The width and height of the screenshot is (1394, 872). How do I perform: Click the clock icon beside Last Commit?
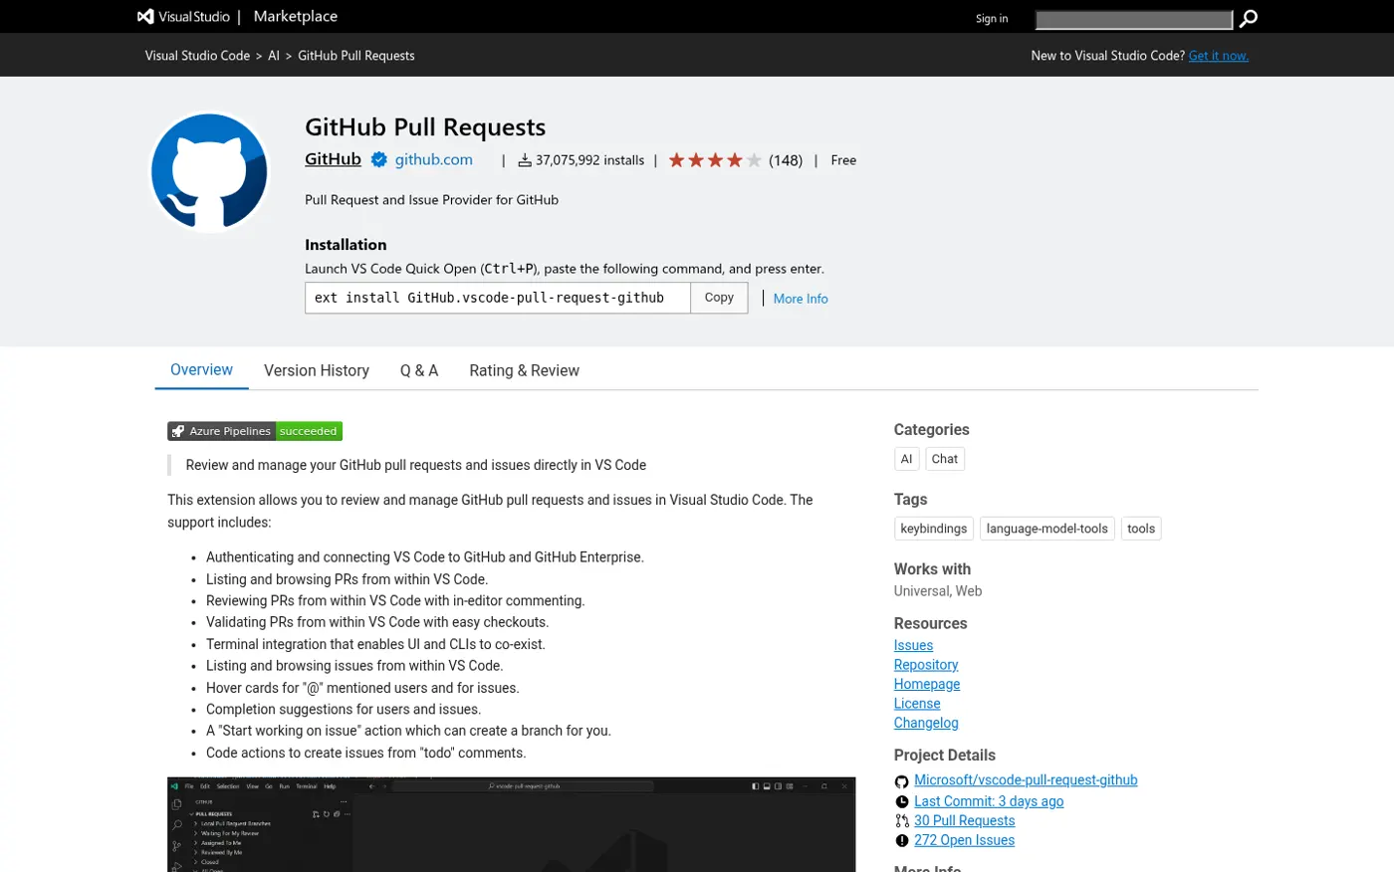click(x=902, y=802)
